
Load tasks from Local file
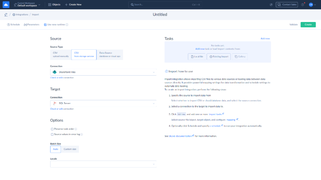click(197, 56)
